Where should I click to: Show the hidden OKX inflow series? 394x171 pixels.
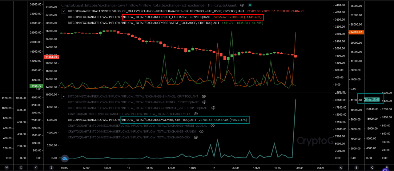pyautogui.click(x=196, y=137)
